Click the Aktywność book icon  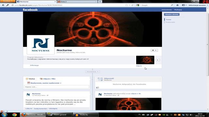coord(100,79)
